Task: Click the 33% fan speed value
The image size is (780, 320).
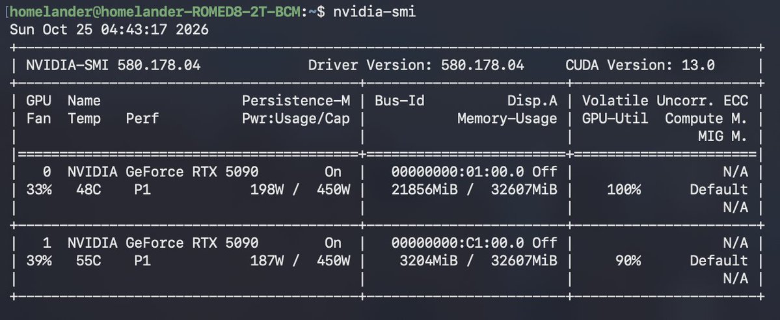Action: point(39,190)
